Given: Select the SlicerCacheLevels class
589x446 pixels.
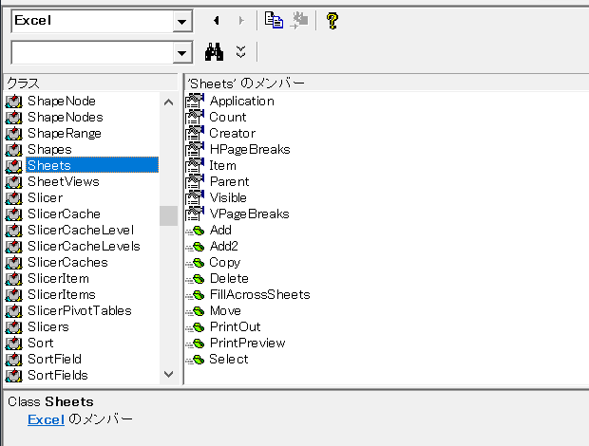Looking at the screenshot, I should (84, 246).
